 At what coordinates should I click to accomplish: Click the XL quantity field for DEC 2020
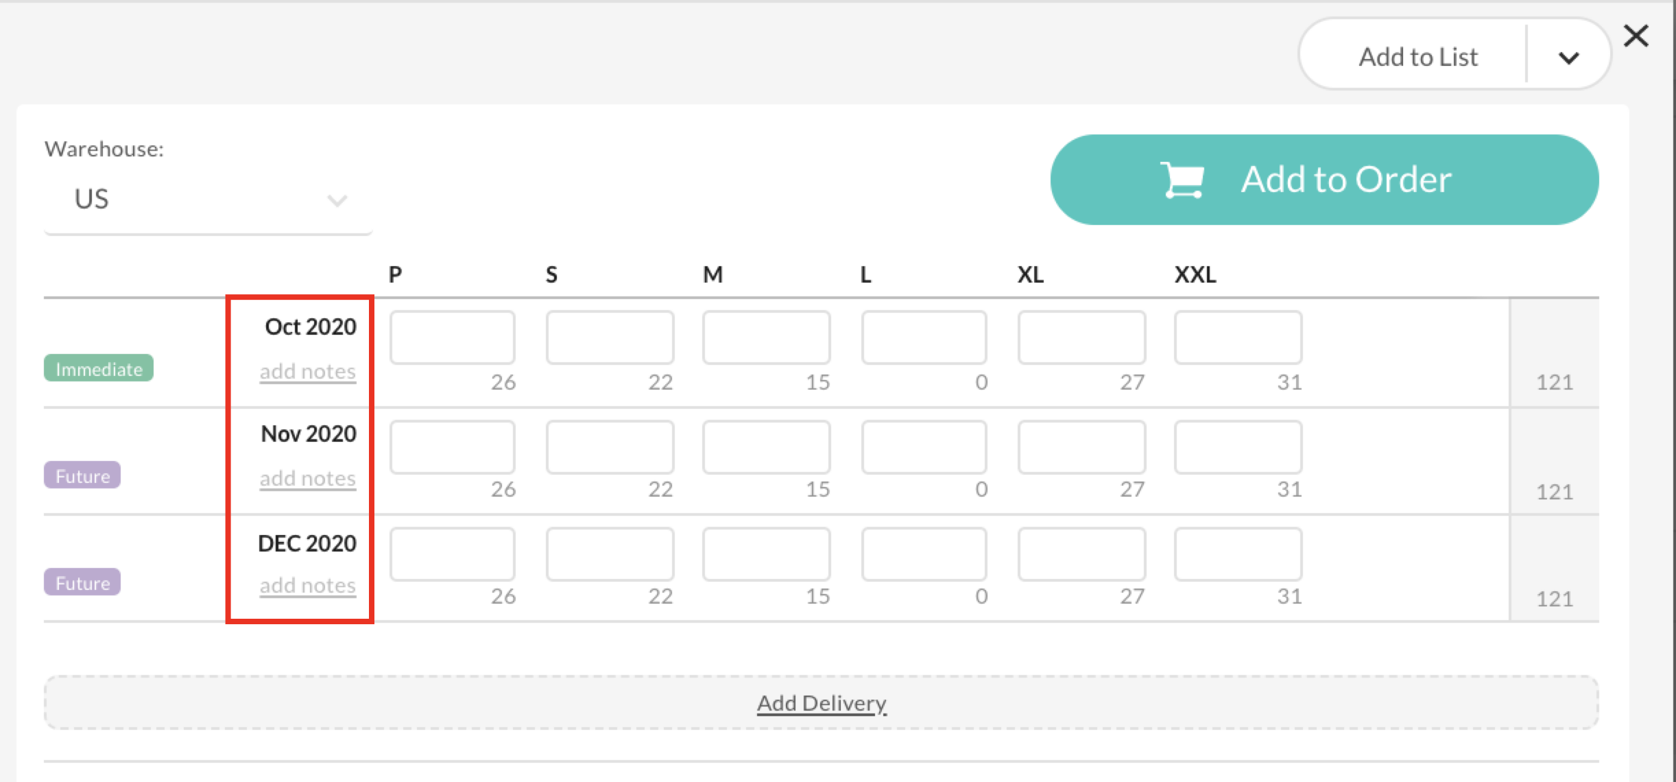(1081, 554)
